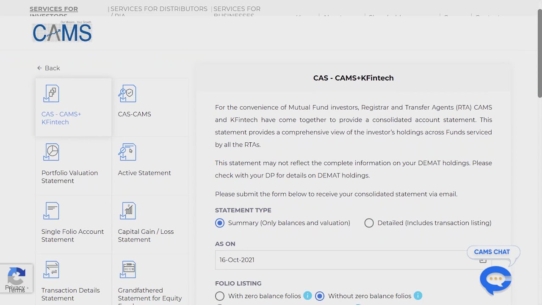This screenshot has width=542, height=305.
Task: Click the CAS-CAMS label
Action: tap(134, 114)
